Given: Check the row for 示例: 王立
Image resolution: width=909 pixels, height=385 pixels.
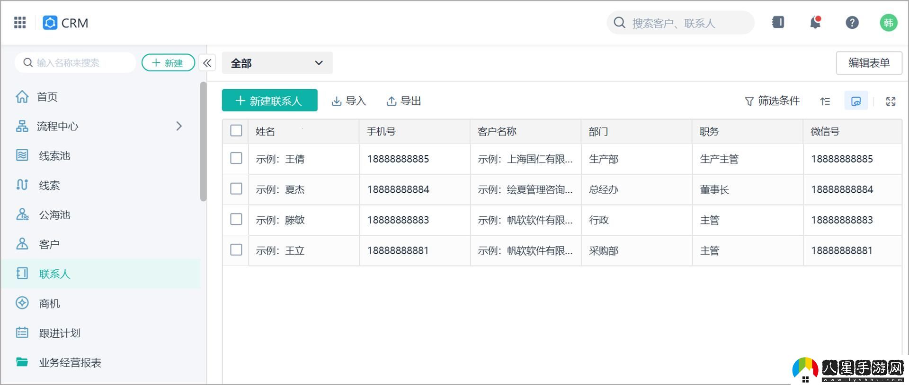Looking at the screenshot, I should point(236,250).
